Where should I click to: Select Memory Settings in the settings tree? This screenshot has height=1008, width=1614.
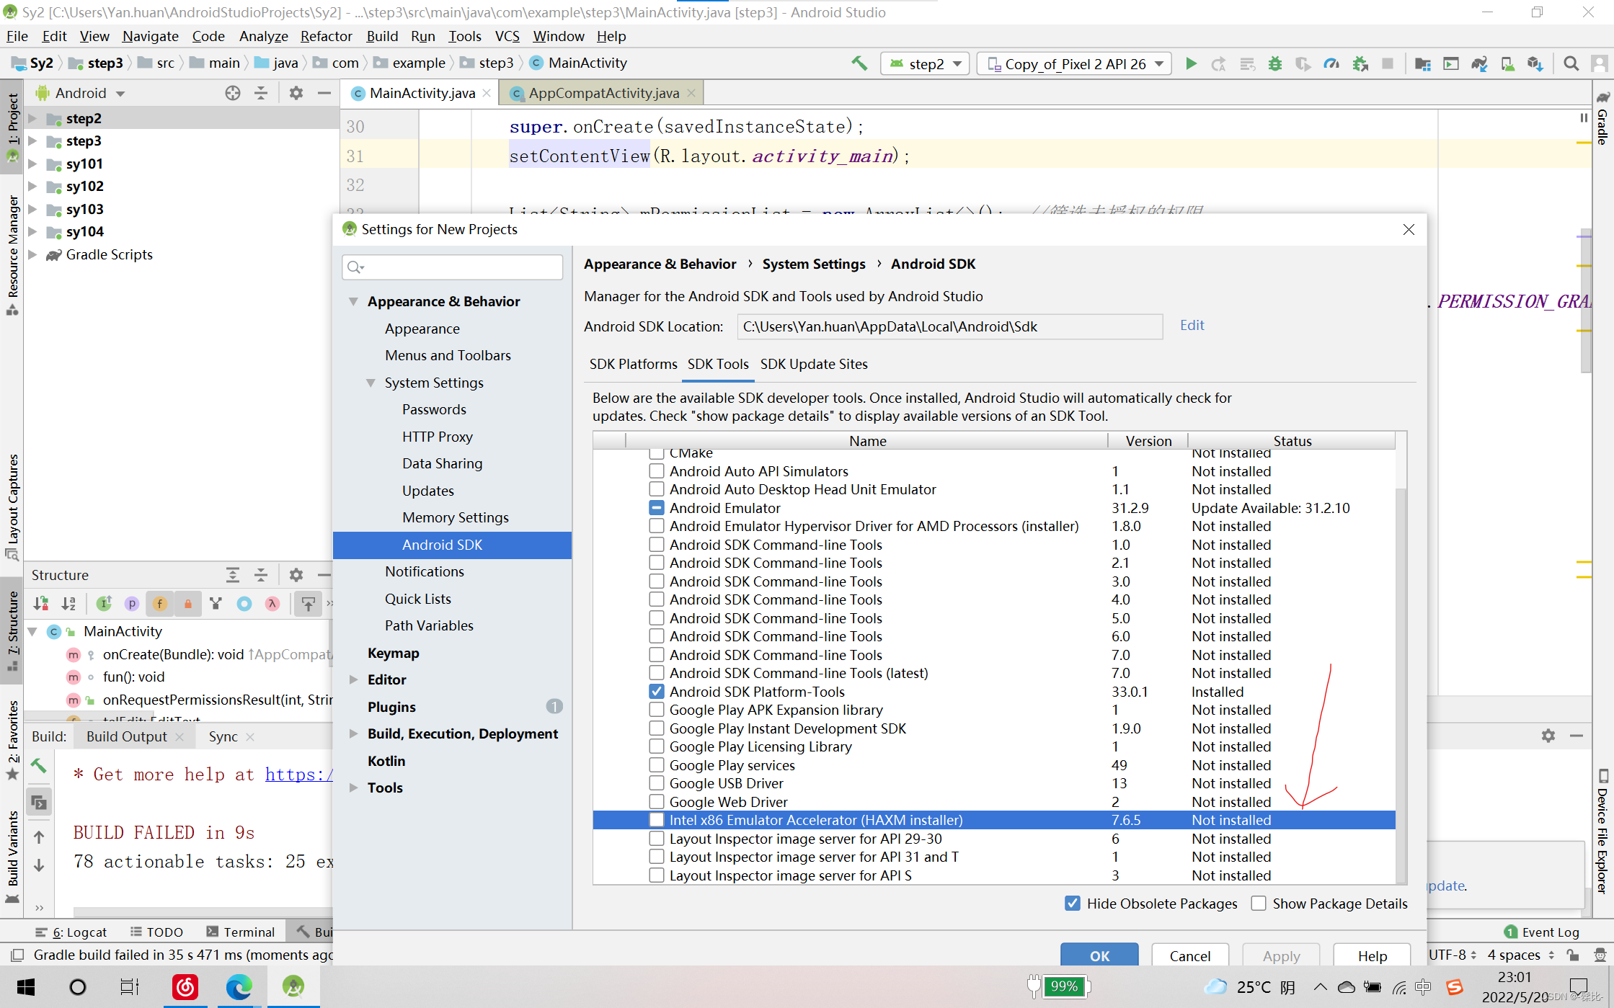pos(455,517)
